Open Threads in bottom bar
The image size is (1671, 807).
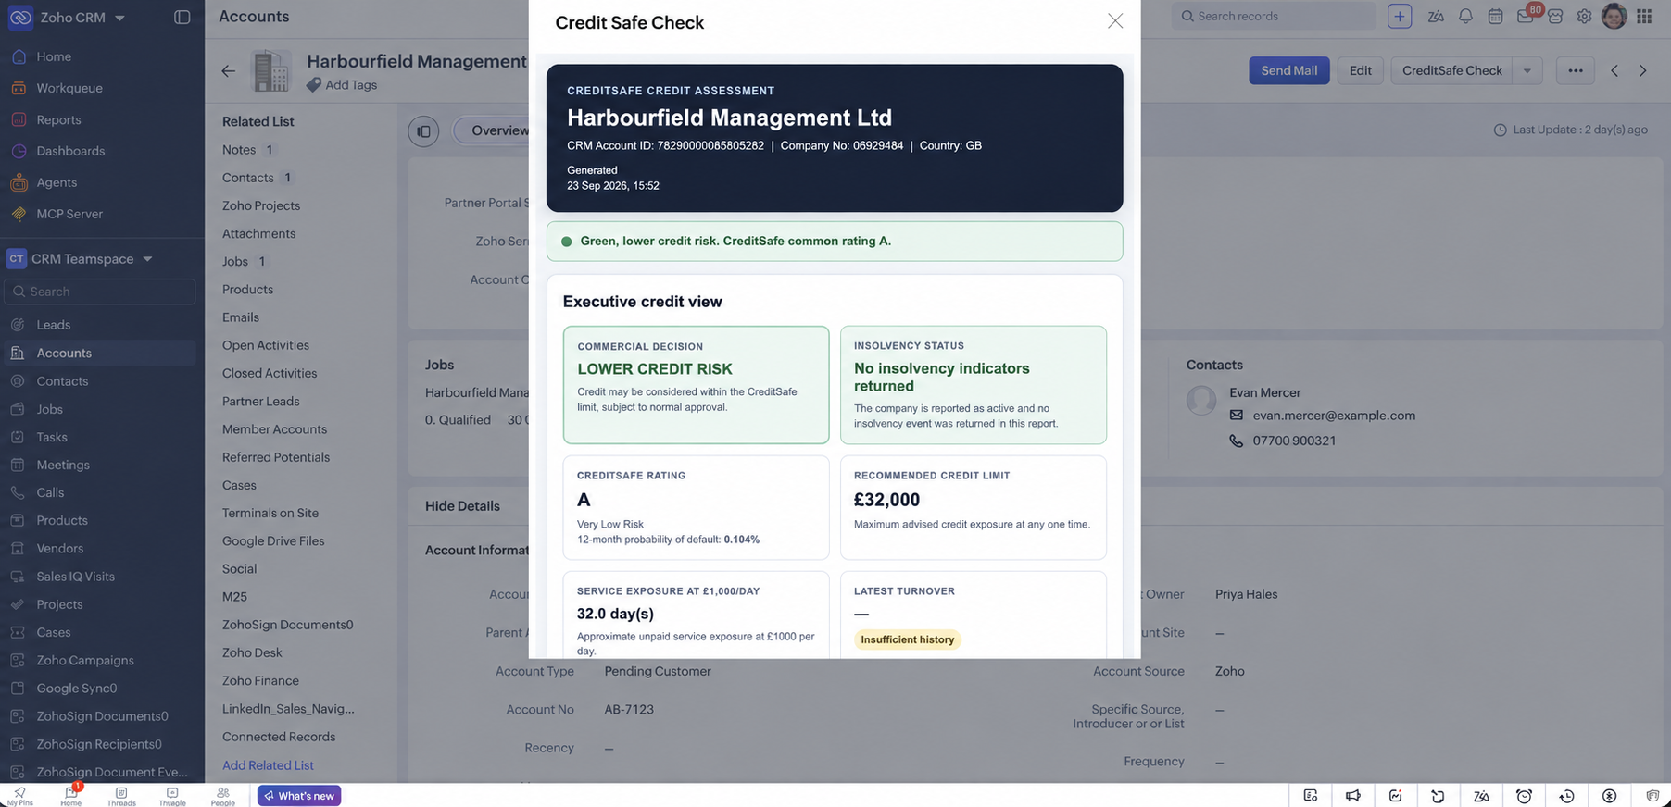pyautogui.click(x=121, y=796)
